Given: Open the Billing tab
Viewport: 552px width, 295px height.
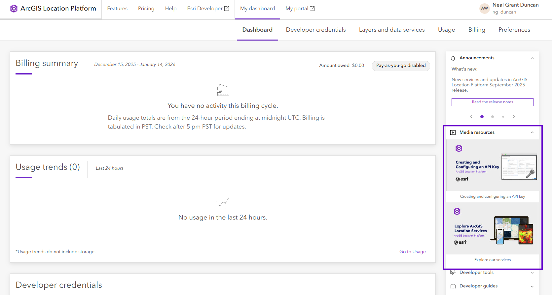Looking at the screenshot, I should click(x=477, y=30).
